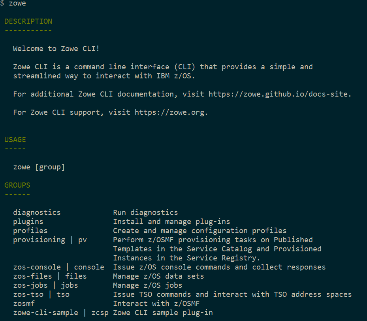Select the 'zos-jobs | jobs' group entry
The height and width of the screenshot is (321, 367).
pos(45,285)
